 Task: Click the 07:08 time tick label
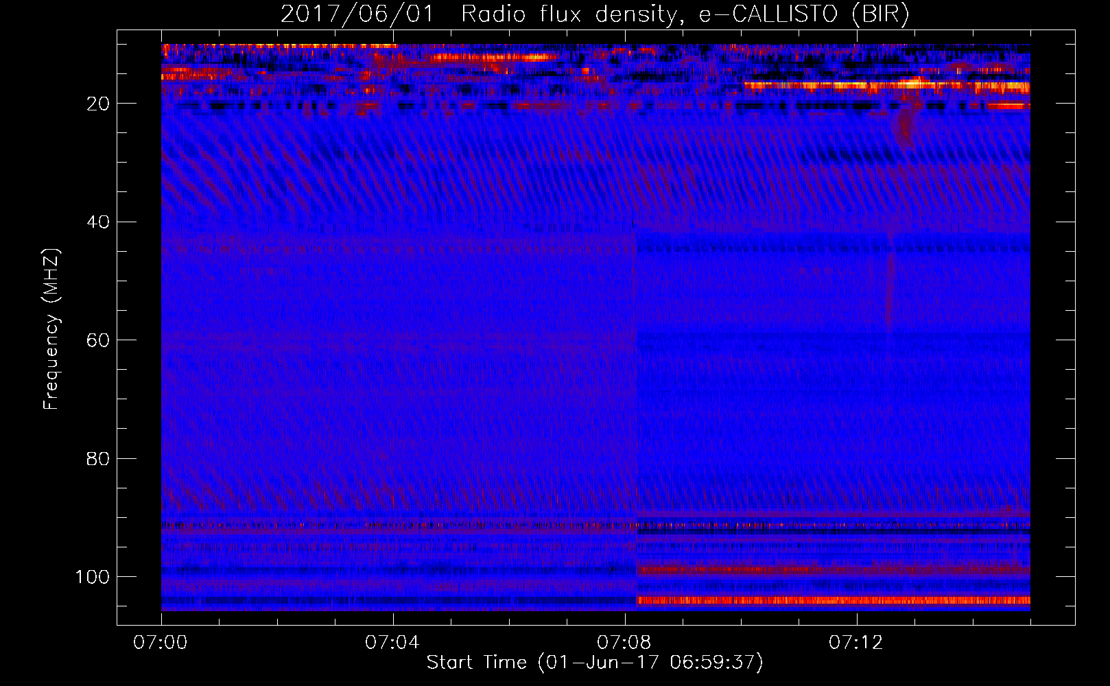coord(624,643)
